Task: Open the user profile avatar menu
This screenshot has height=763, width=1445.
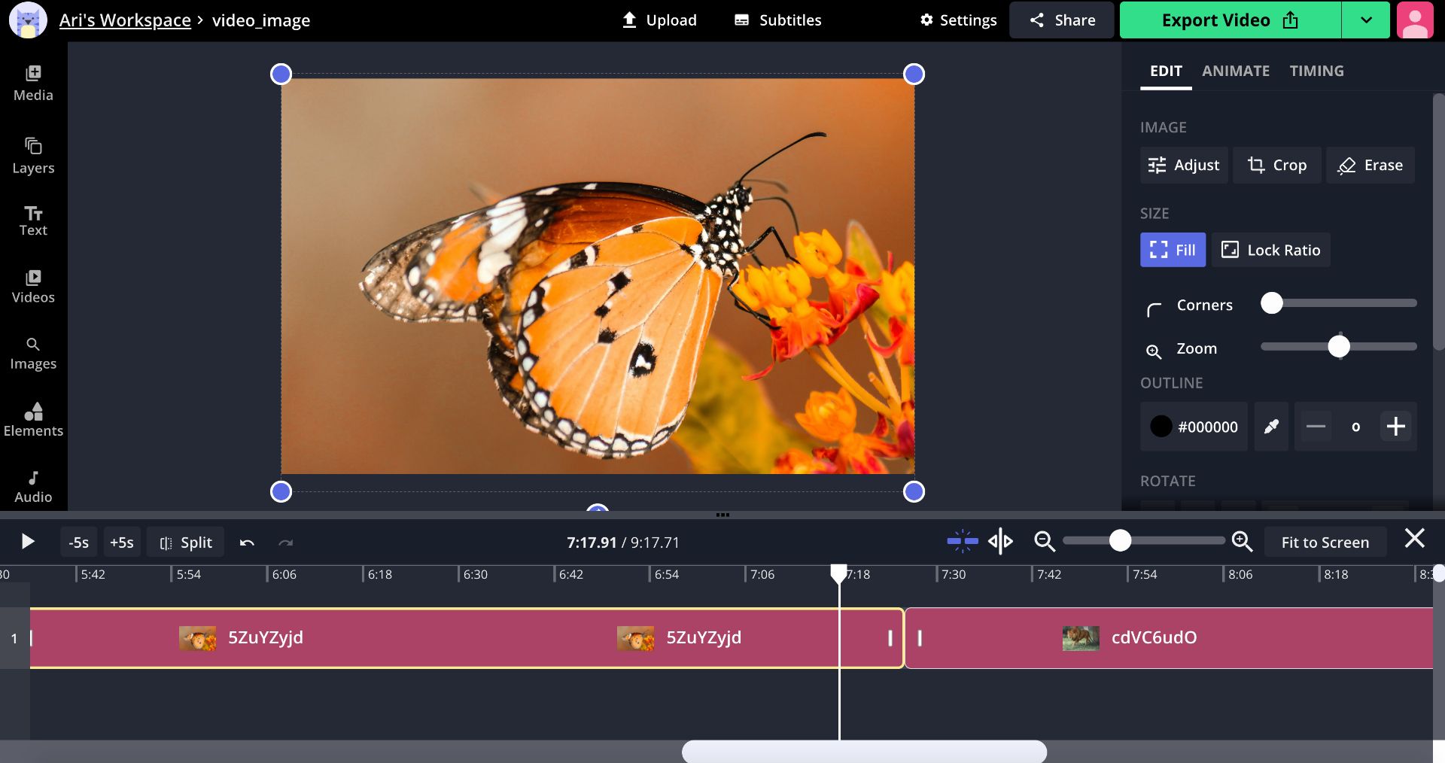Action: [x=1414, y=20]
